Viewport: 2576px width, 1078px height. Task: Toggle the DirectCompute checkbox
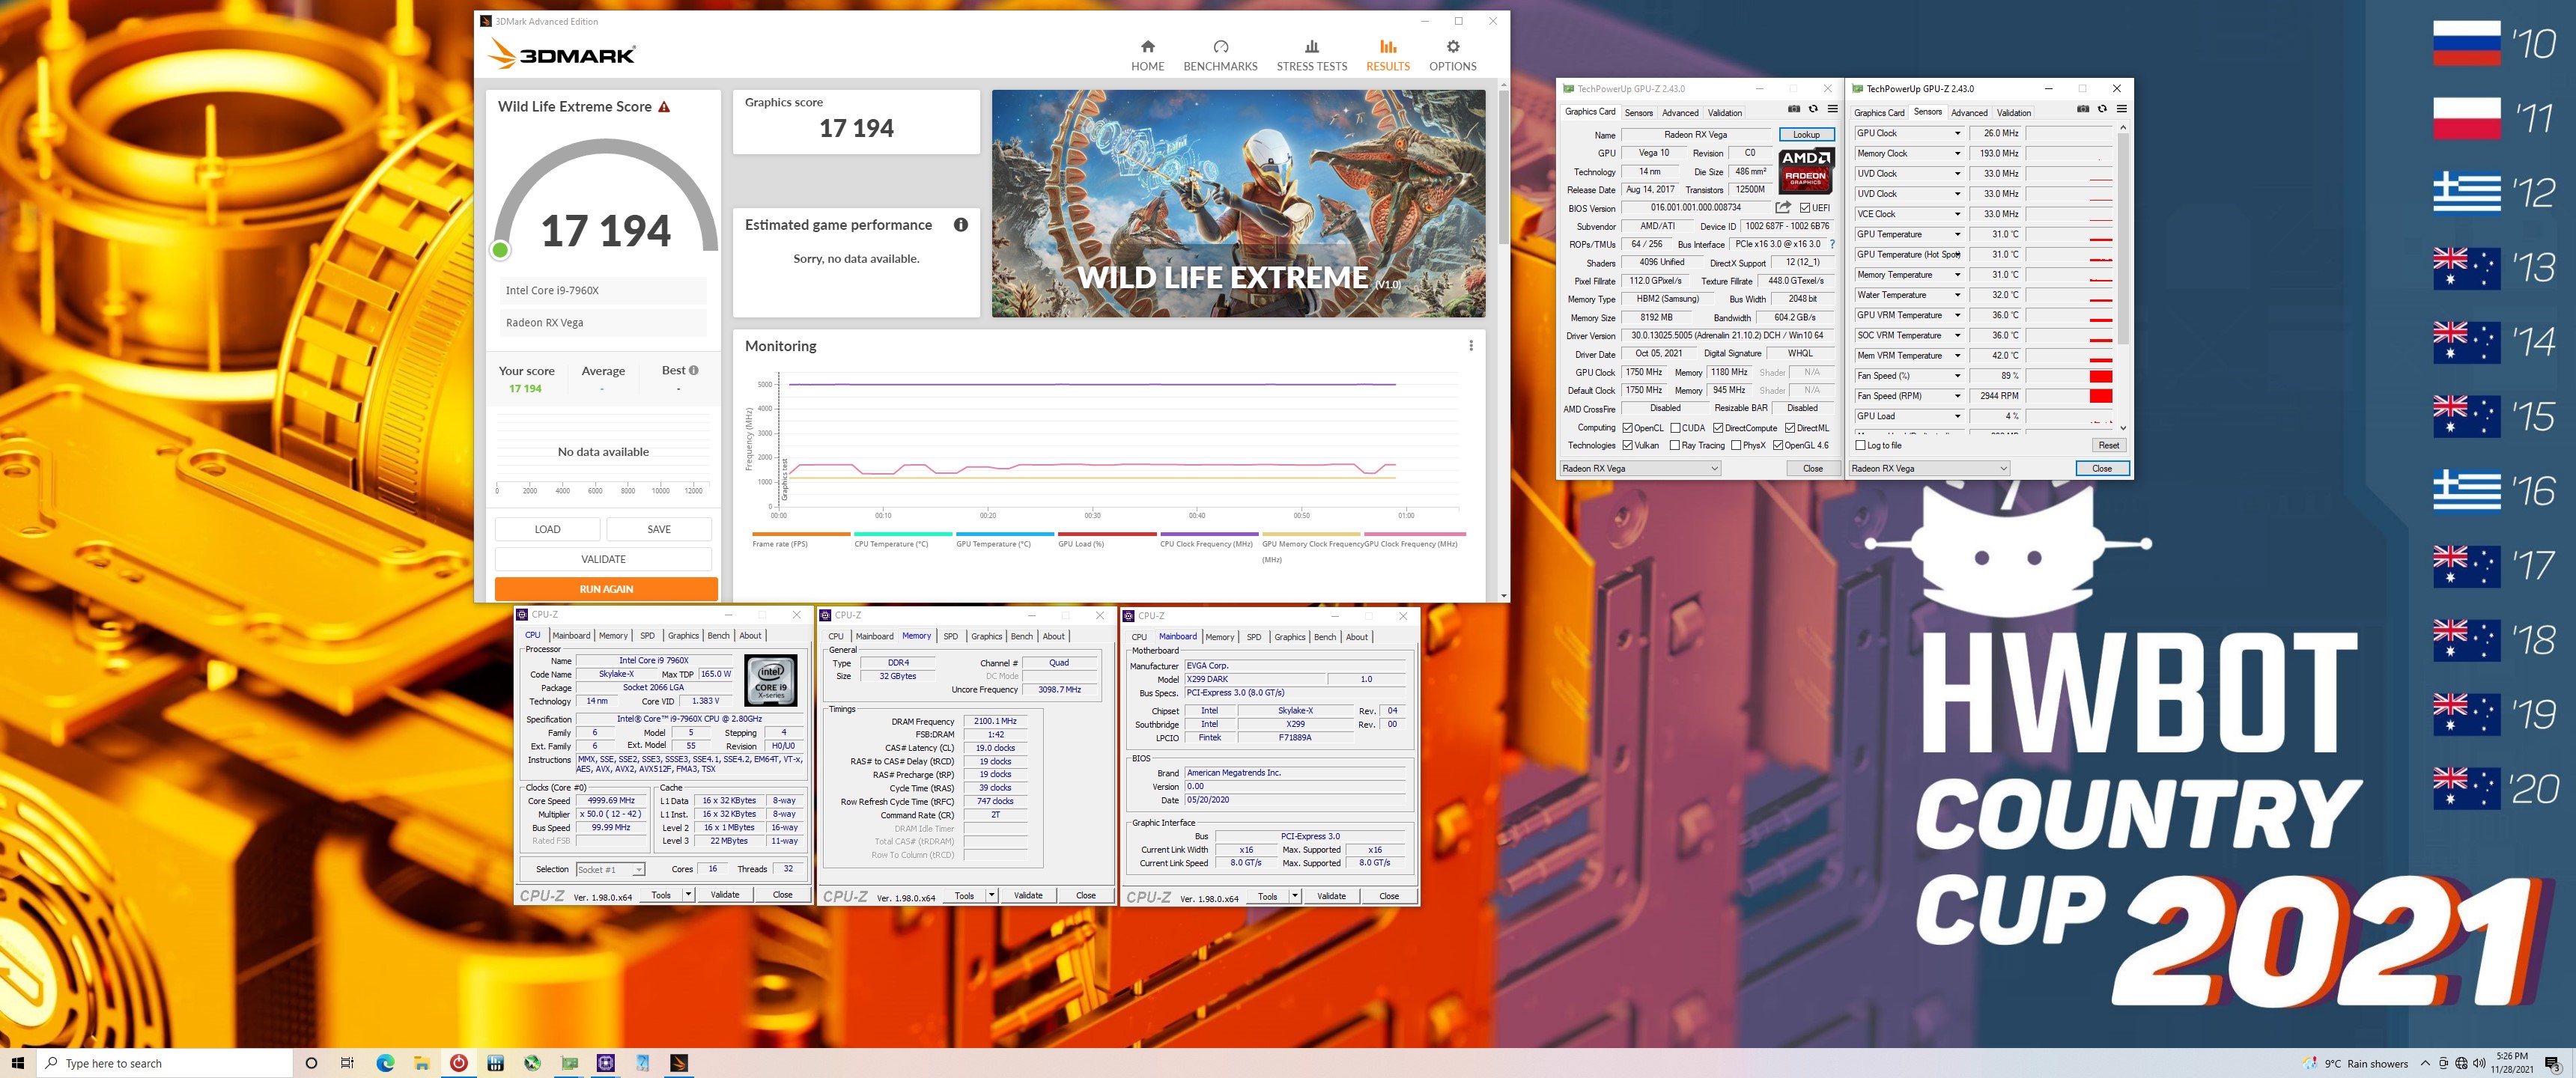pos(1718,428)
